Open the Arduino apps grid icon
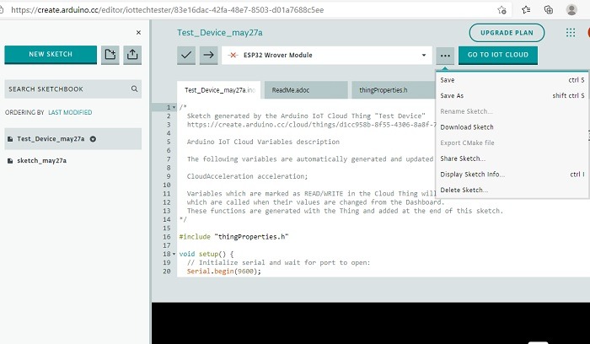Screen dimensions: 590x344 pos(571,33)
